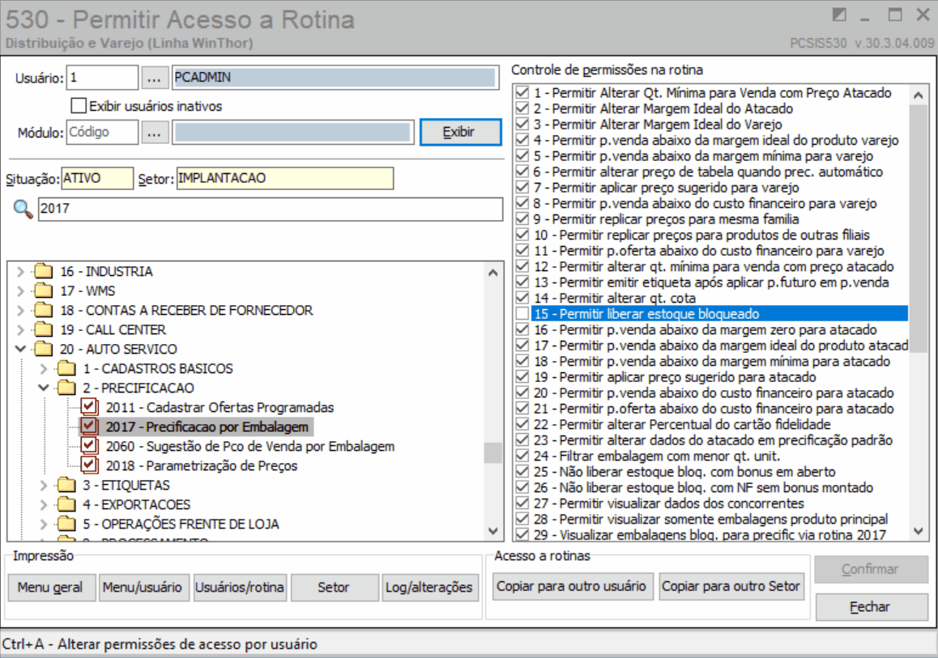The image size is (938, 658).
Task: Collapse the 2 - PRECIFICACAO node
Action: coord(43,387)
